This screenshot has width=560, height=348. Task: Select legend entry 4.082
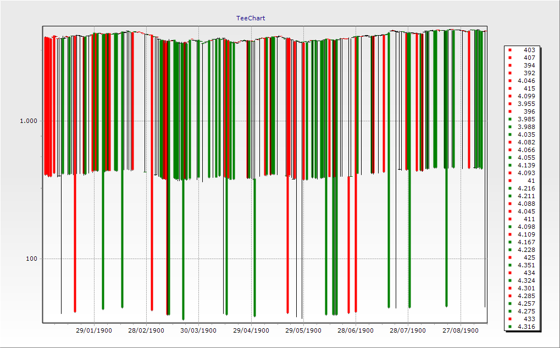point(522,142)
